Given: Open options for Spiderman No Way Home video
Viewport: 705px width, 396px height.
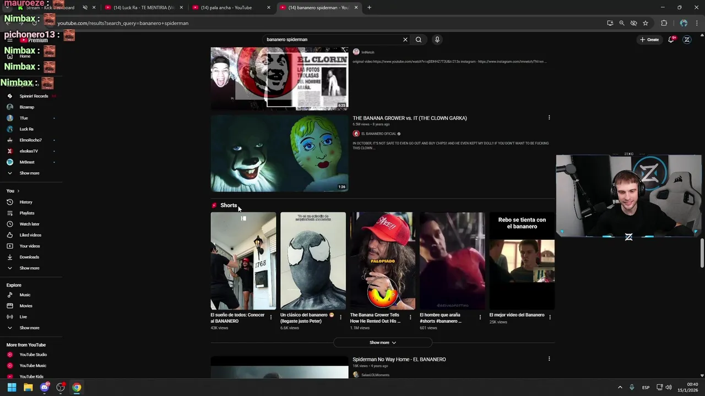Looking at the screenshot, I should coord(549,359).
